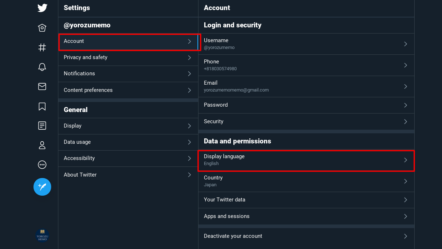Open Profile with the person icon
Image resolution: width=442 pixels, height=249 pixels.
42,145
